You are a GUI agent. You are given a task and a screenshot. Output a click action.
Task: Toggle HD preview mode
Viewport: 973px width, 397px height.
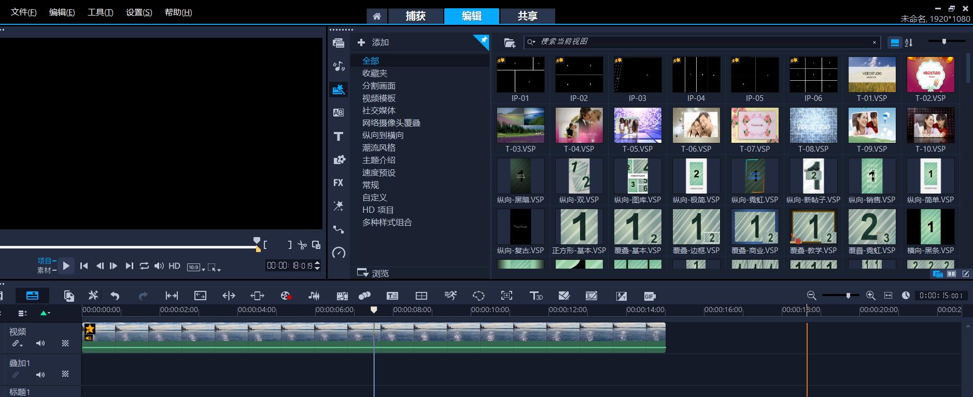click(175, 266)
